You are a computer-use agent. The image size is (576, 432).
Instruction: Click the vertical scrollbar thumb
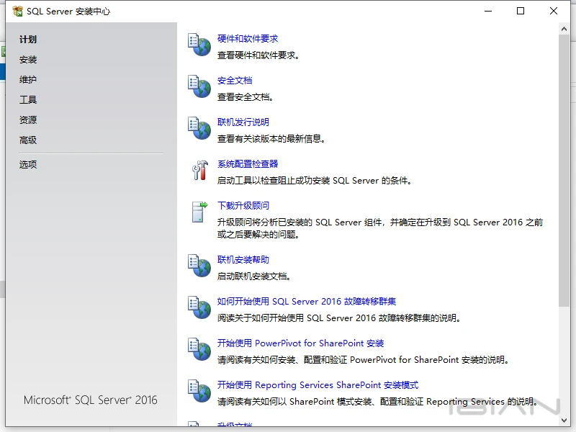coord(564,171)
